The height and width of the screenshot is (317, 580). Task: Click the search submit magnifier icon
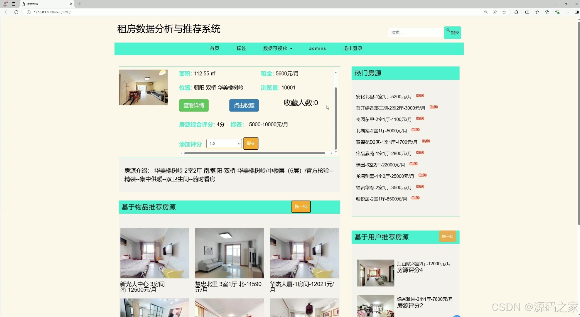tap(449, 30)
